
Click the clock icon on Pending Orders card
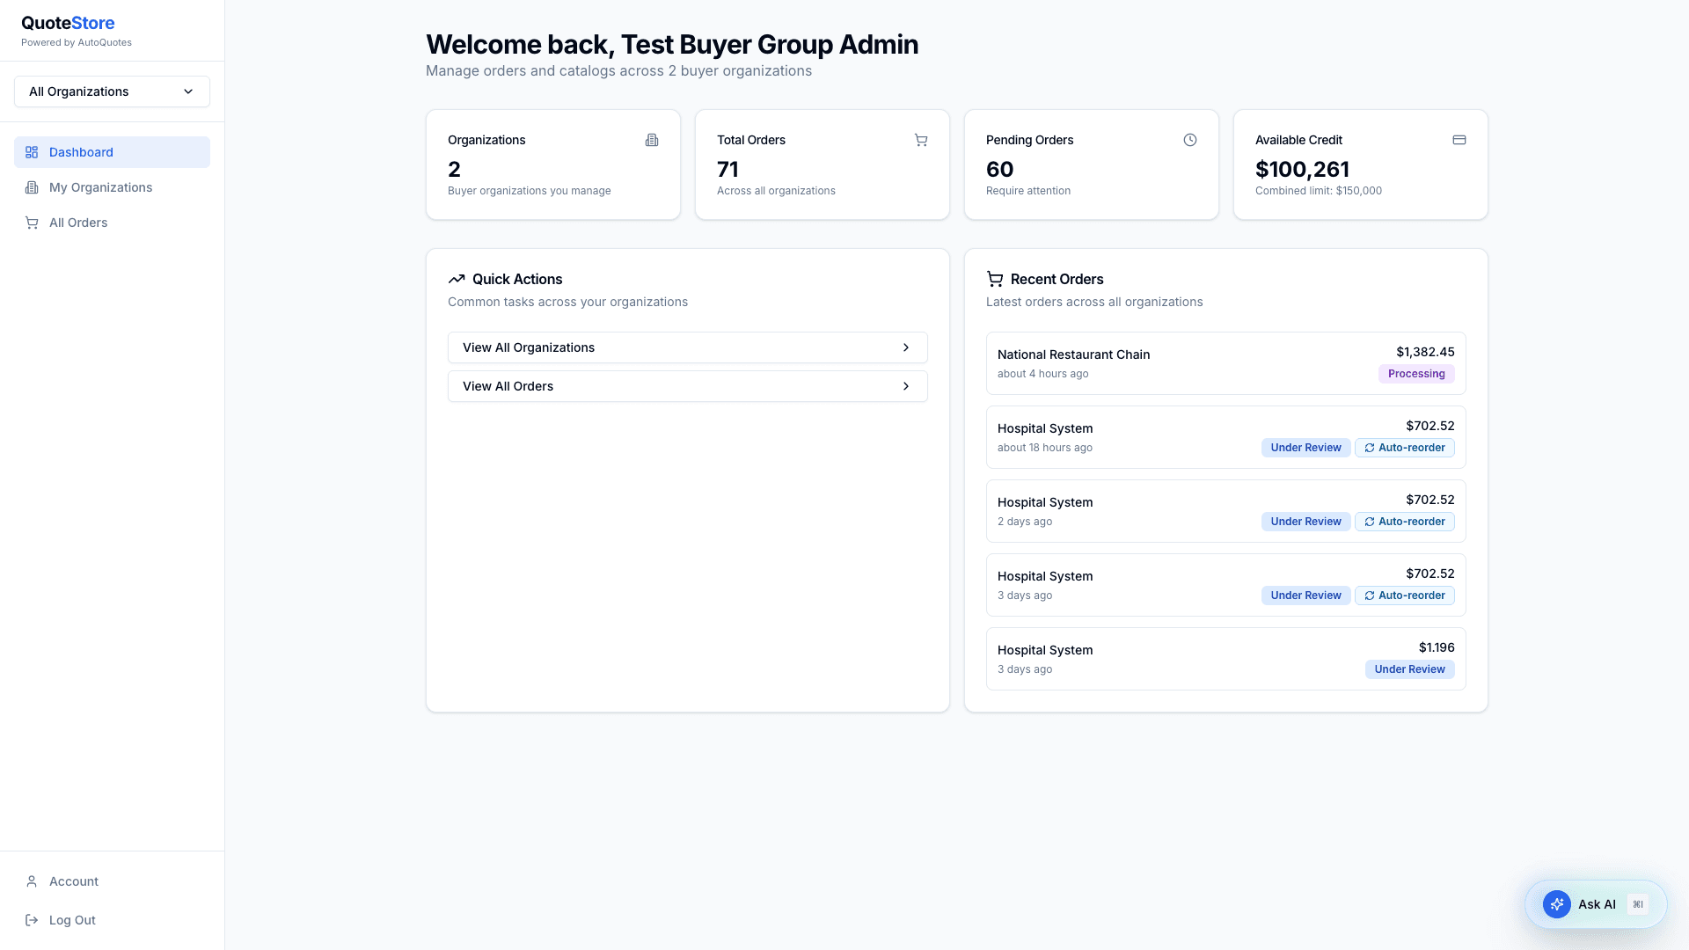[x=1190, y=140]
